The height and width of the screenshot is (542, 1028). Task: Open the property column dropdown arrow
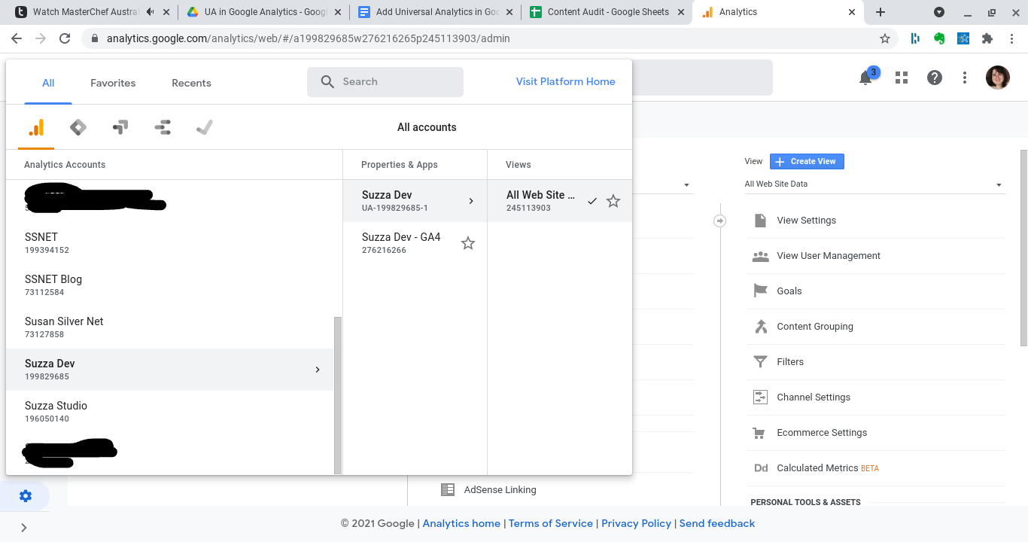point(686,185)
